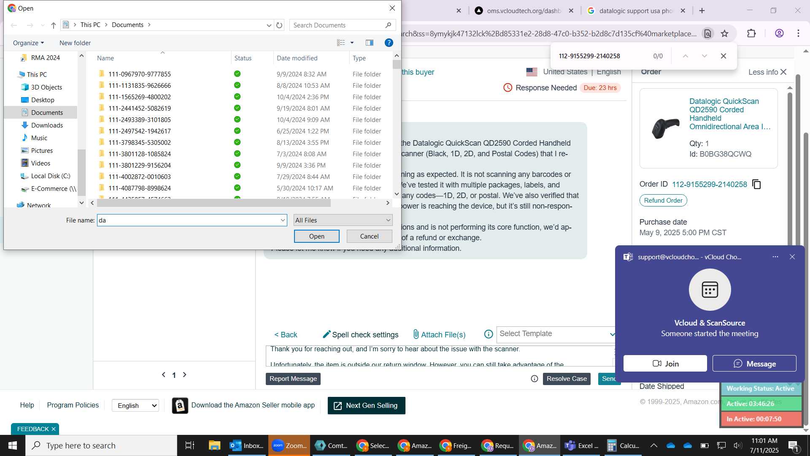Open the view options dropdown arrow
Viewport: 810px width, 456px height.
coord(352,43)
